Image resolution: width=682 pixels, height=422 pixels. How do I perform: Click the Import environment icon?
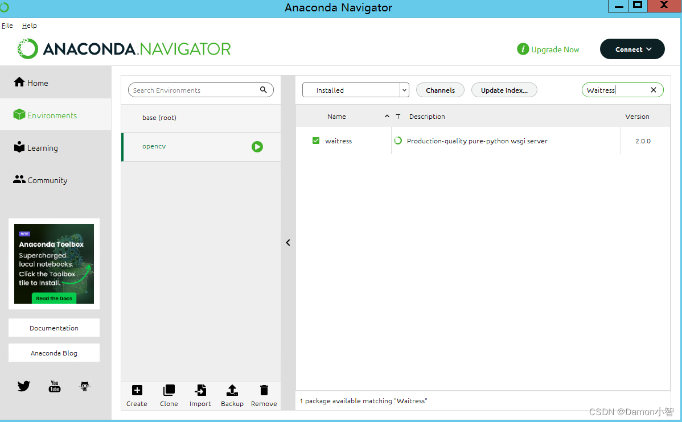coord(200,390)
